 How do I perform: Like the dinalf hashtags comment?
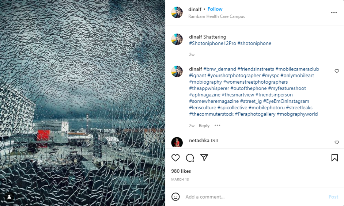click(337, 71)
